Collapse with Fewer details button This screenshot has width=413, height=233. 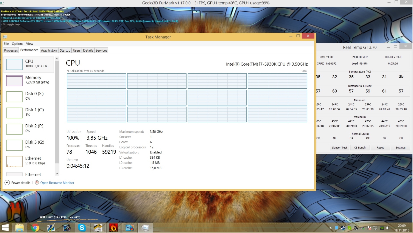(18, 183)
